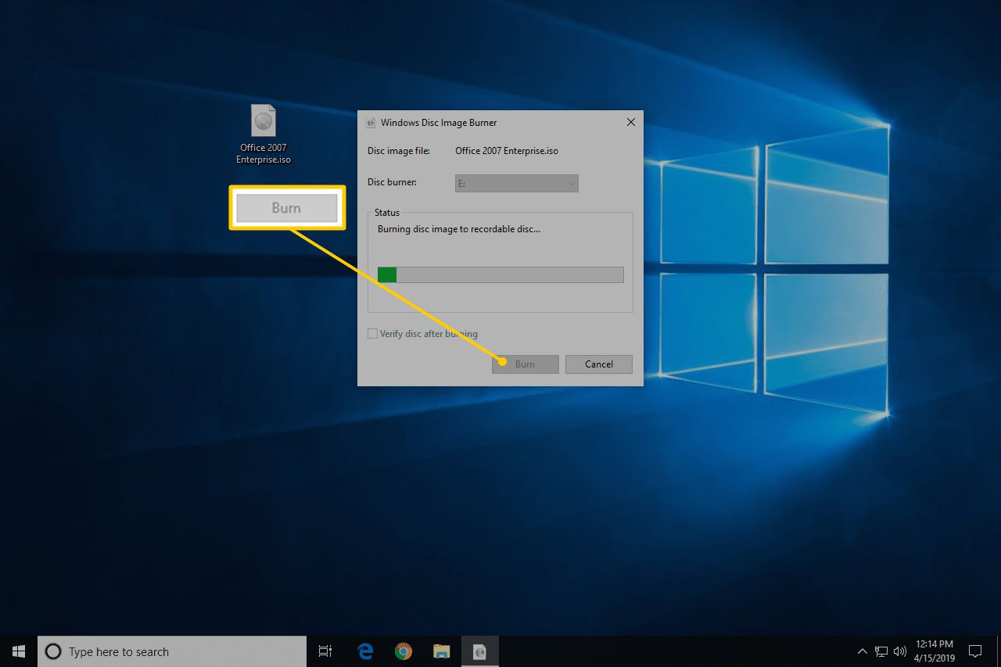Select the Office 2007 Enterprise.iso desktop file
Viewport: 1001px width, 667px height.
point(264,134)
